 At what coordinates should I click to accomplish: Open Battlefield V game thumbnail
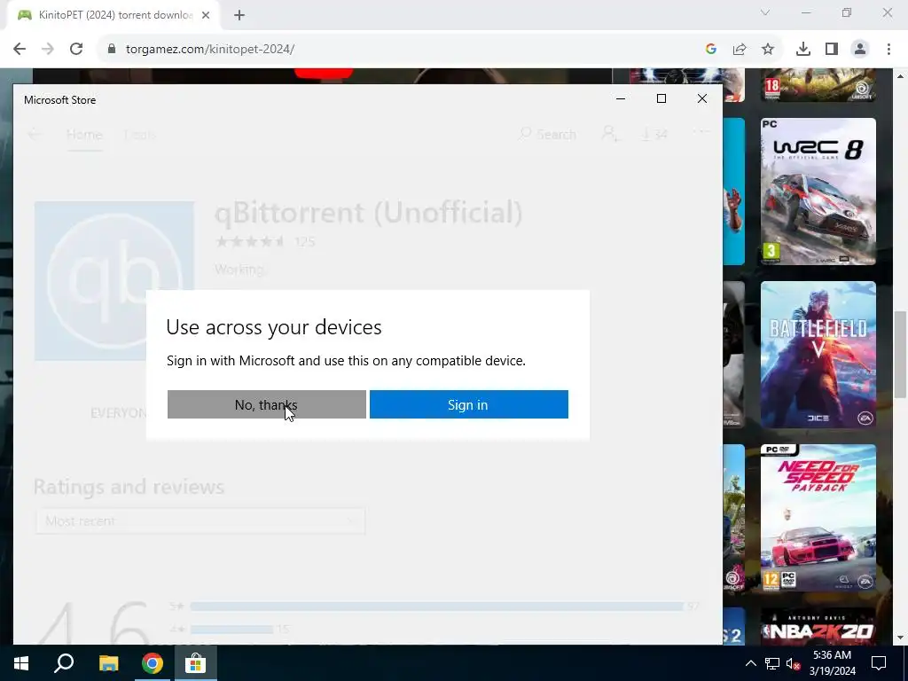coord(818,355)
